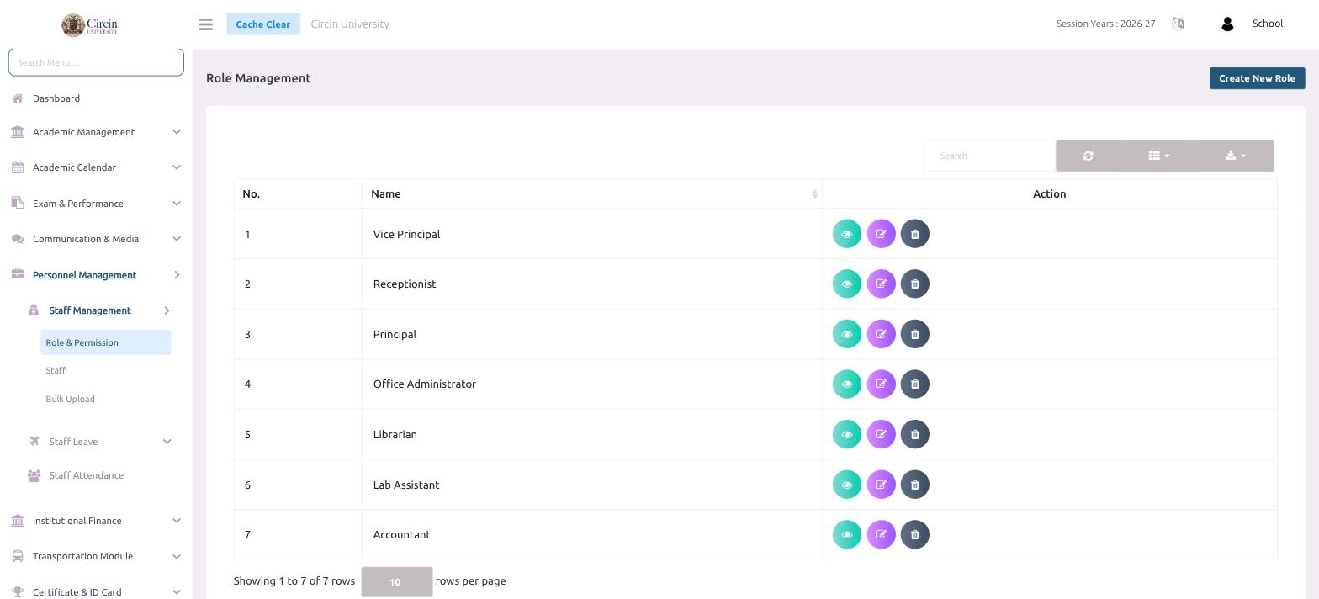
Task: Click the Accountant name cell
Action: click(591, 534)
